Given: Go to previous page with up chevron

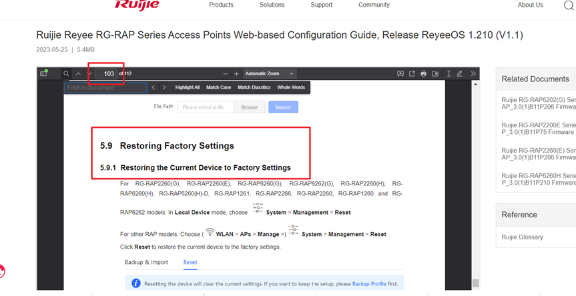Looking at the screenshot, I should click(x=78, y=74).
